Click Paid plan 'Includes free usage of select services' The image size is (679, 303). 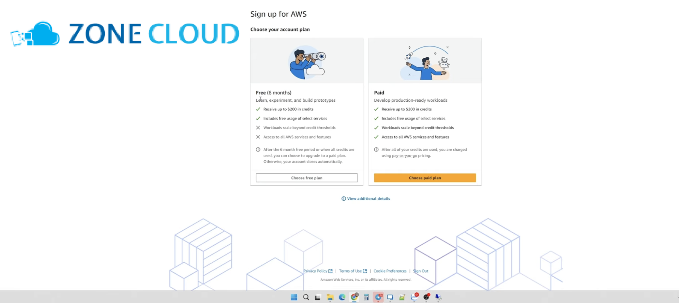tap(413, 119)
